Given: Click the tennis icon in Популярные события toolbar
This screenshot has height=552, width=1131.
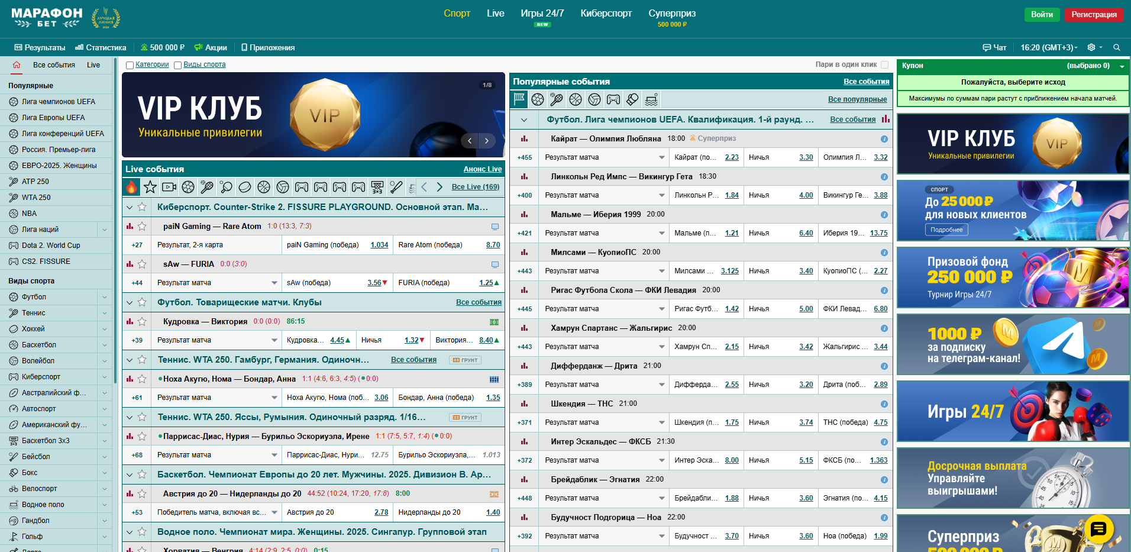Looking at the screenshot, I should coord(557,99).
